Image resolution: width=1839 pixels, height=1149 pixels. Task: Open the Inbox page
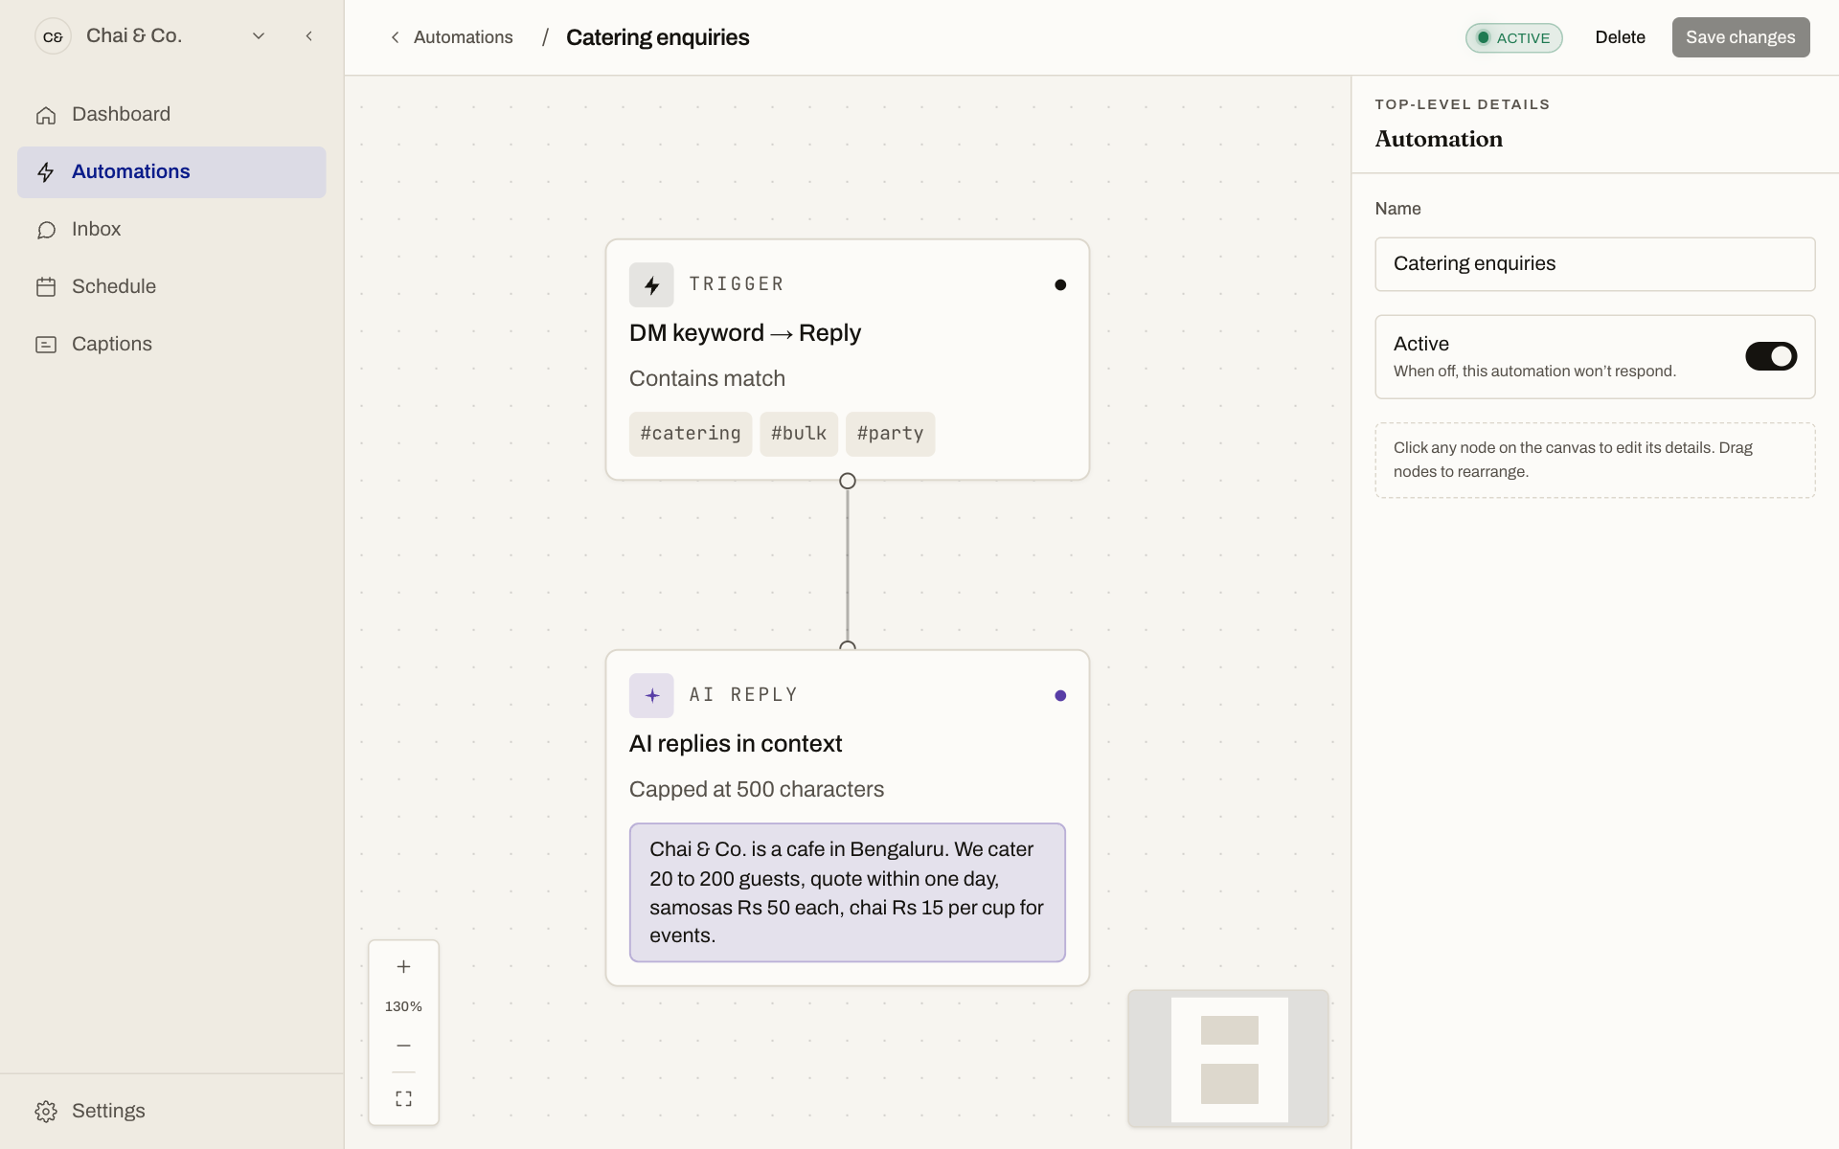click(x=171, y=230)
